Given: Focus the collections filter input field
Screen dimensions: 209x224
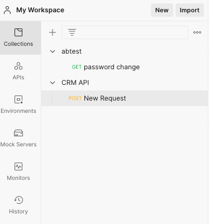Looking at the screenshot, I should click(125, 32).
